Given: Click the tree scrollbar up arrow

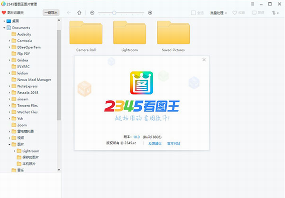Looking at the screenshot, I should pos(59,21).
